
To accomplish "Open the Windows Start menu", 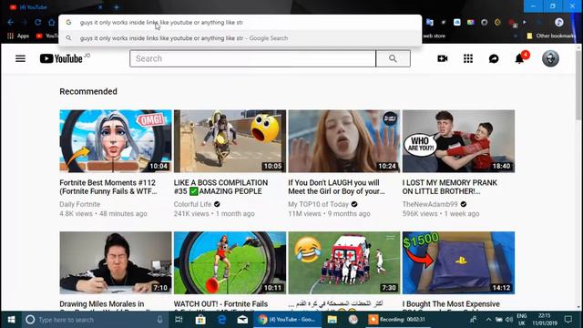I will (x=11, y=320).
